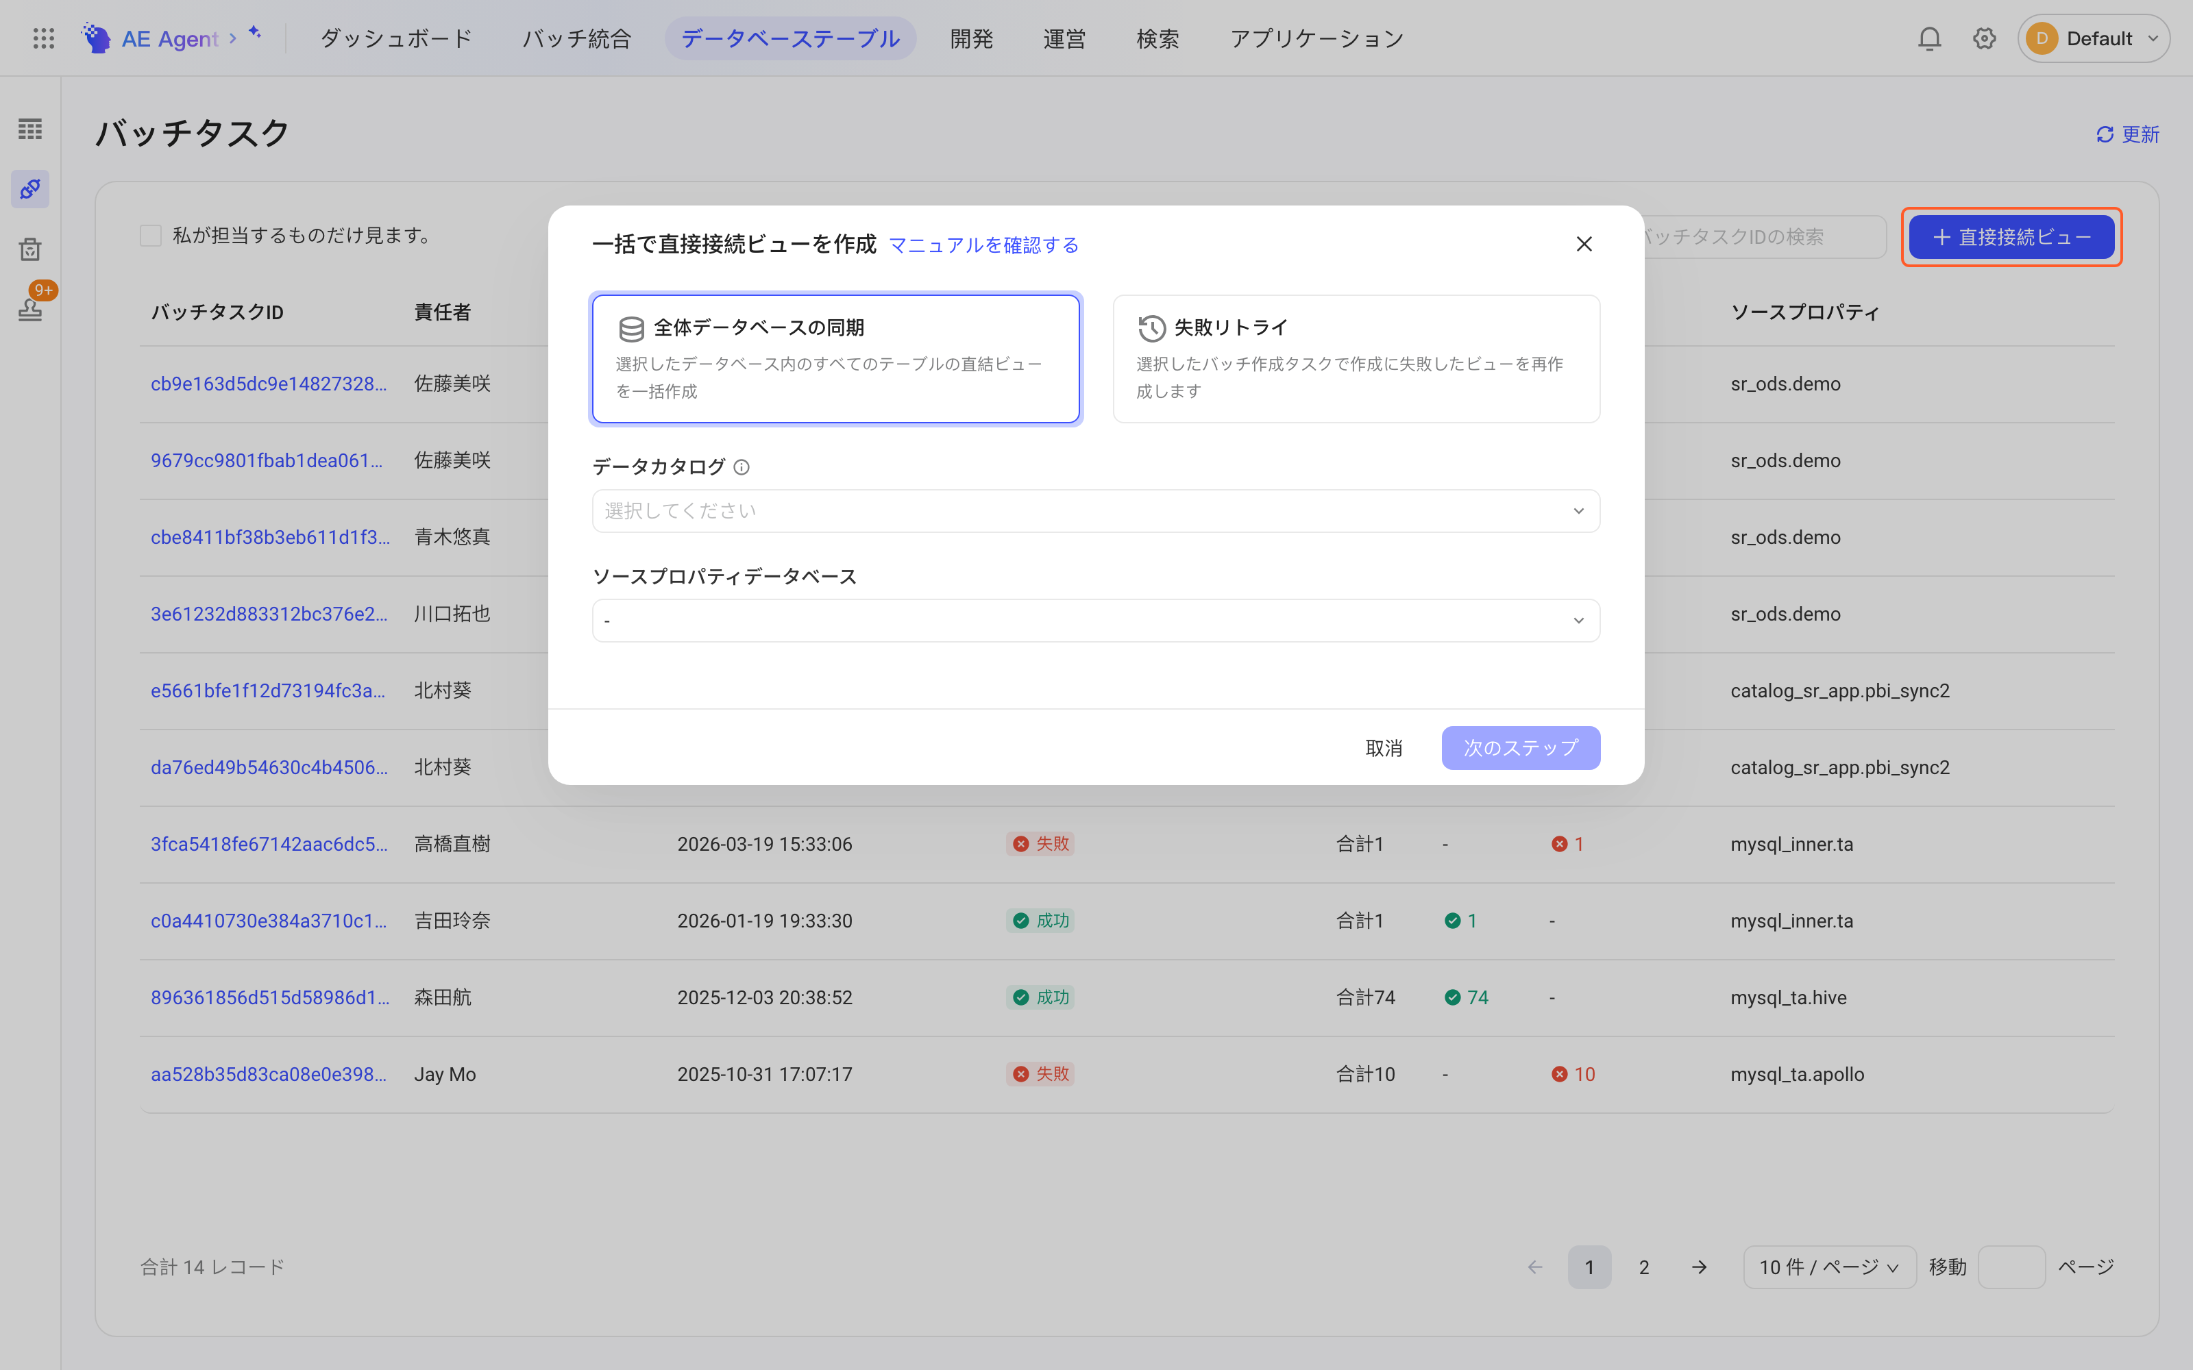This screenshot has height=1370, width=2193.
Task: Click the sparkle icon next to AE Agent
Action: pos(256,33)
